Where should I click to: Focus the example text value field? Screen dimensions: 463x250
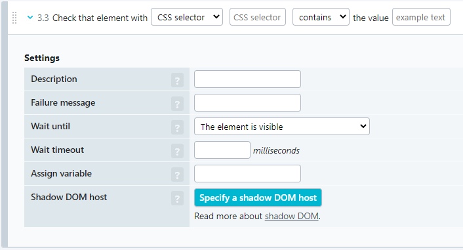click(x=421, y=17)
